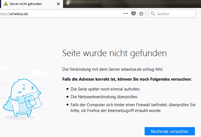201x137 pixels.
Task: Click the Falls die Adresse korrekt ist line
Action: coord(127,79)
